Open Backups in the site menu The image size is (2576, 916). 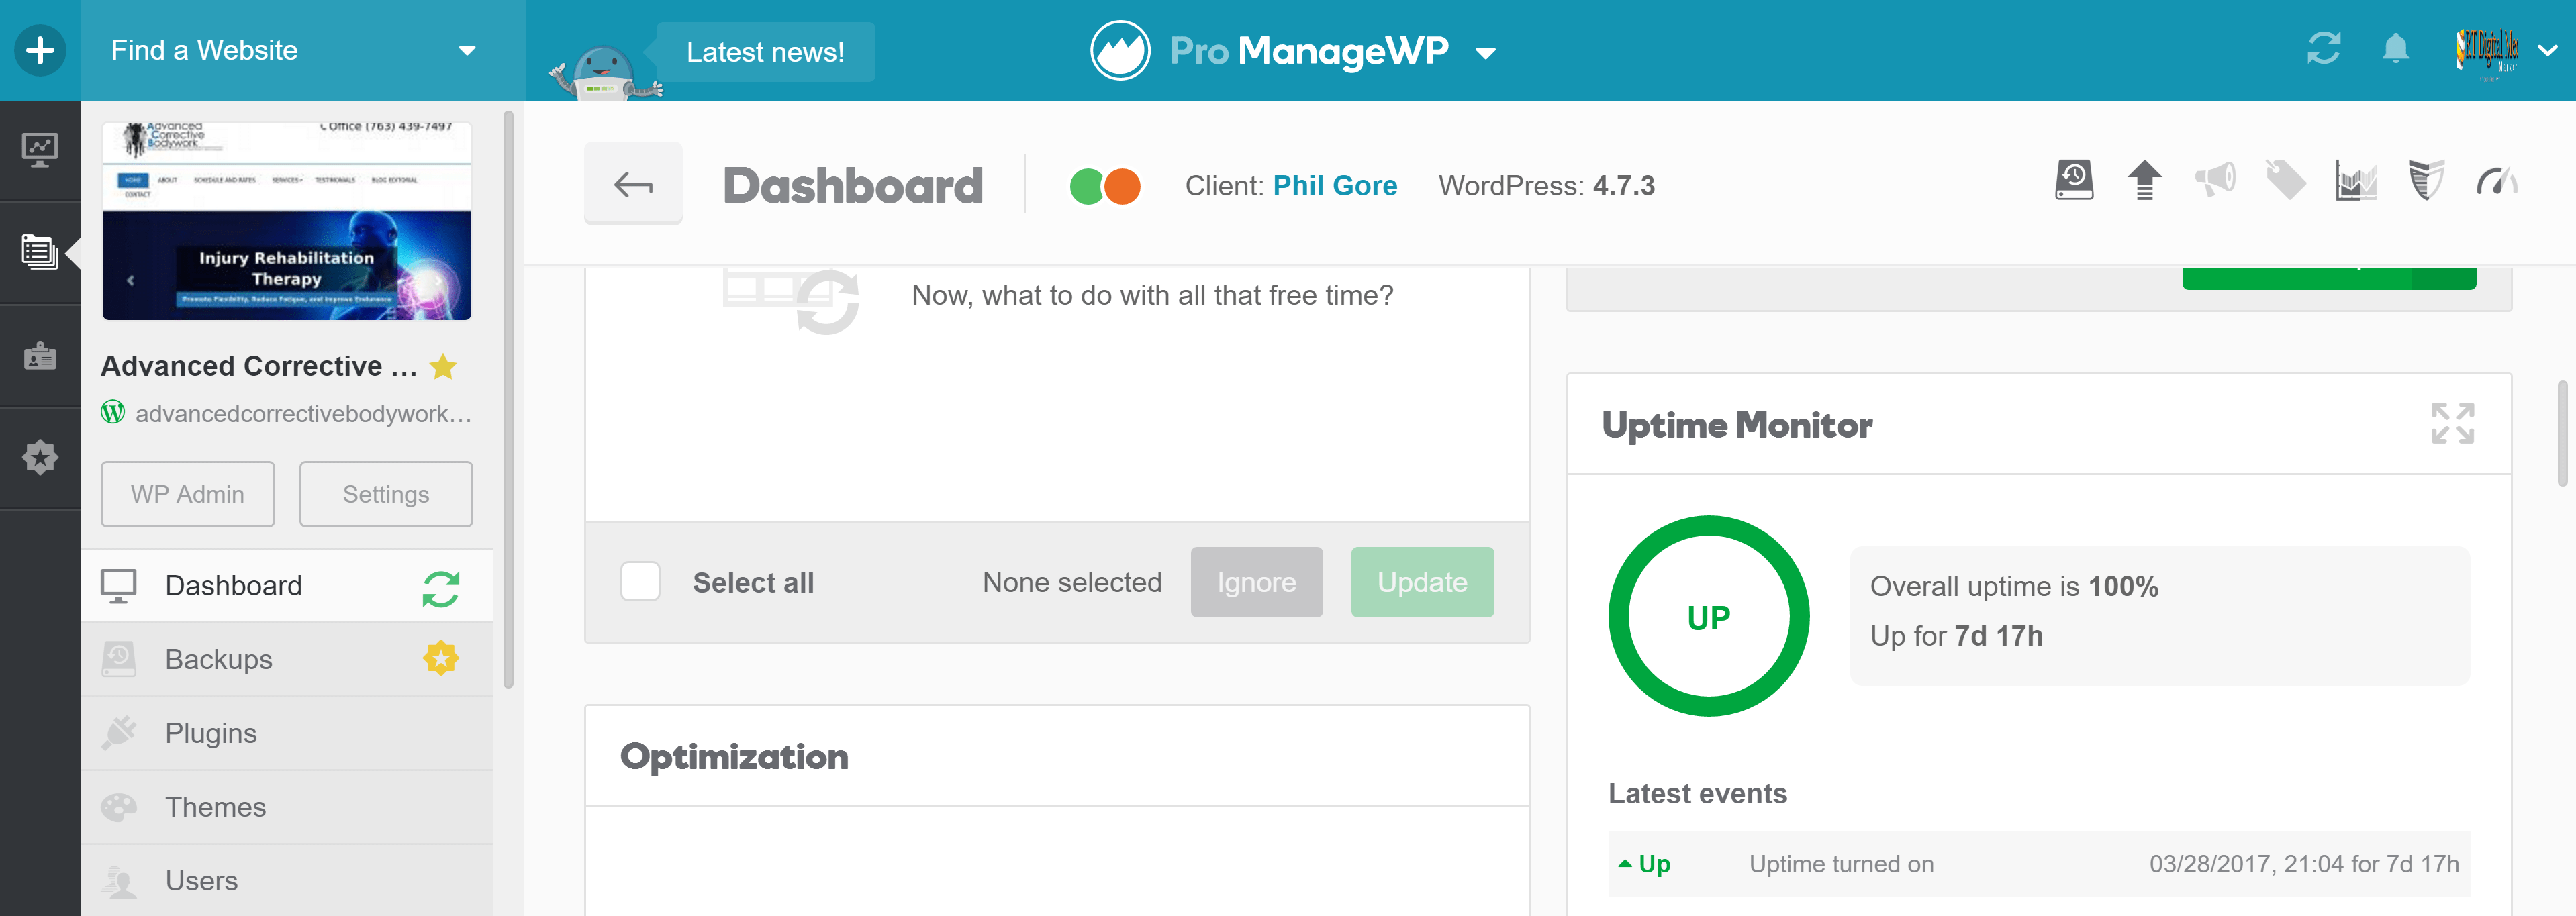pos(219,659)
